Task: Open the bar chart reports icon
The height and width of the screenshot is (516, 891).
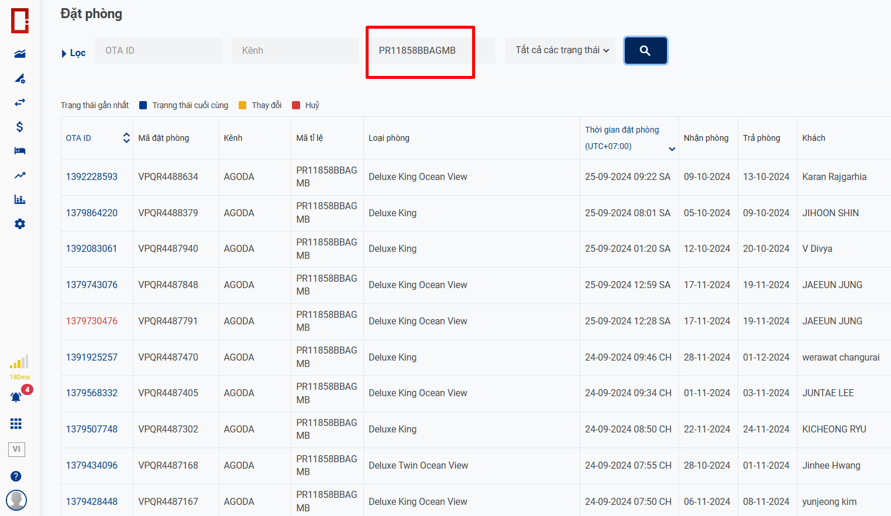Action: 20,199
